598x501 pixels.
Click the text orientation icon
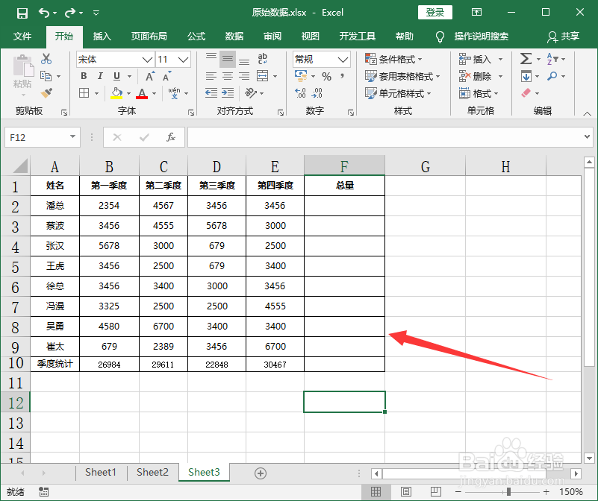click(251, 93)
